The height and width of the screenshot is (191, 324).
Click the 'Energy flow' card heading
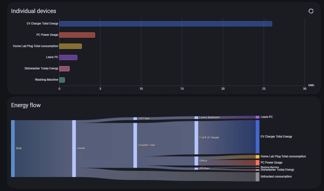[x=26, y=105]
